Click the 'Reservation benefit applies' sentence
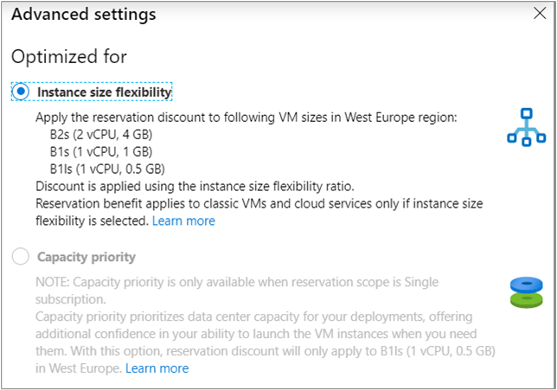The image size is (557, 390). (x=259, y=203)
